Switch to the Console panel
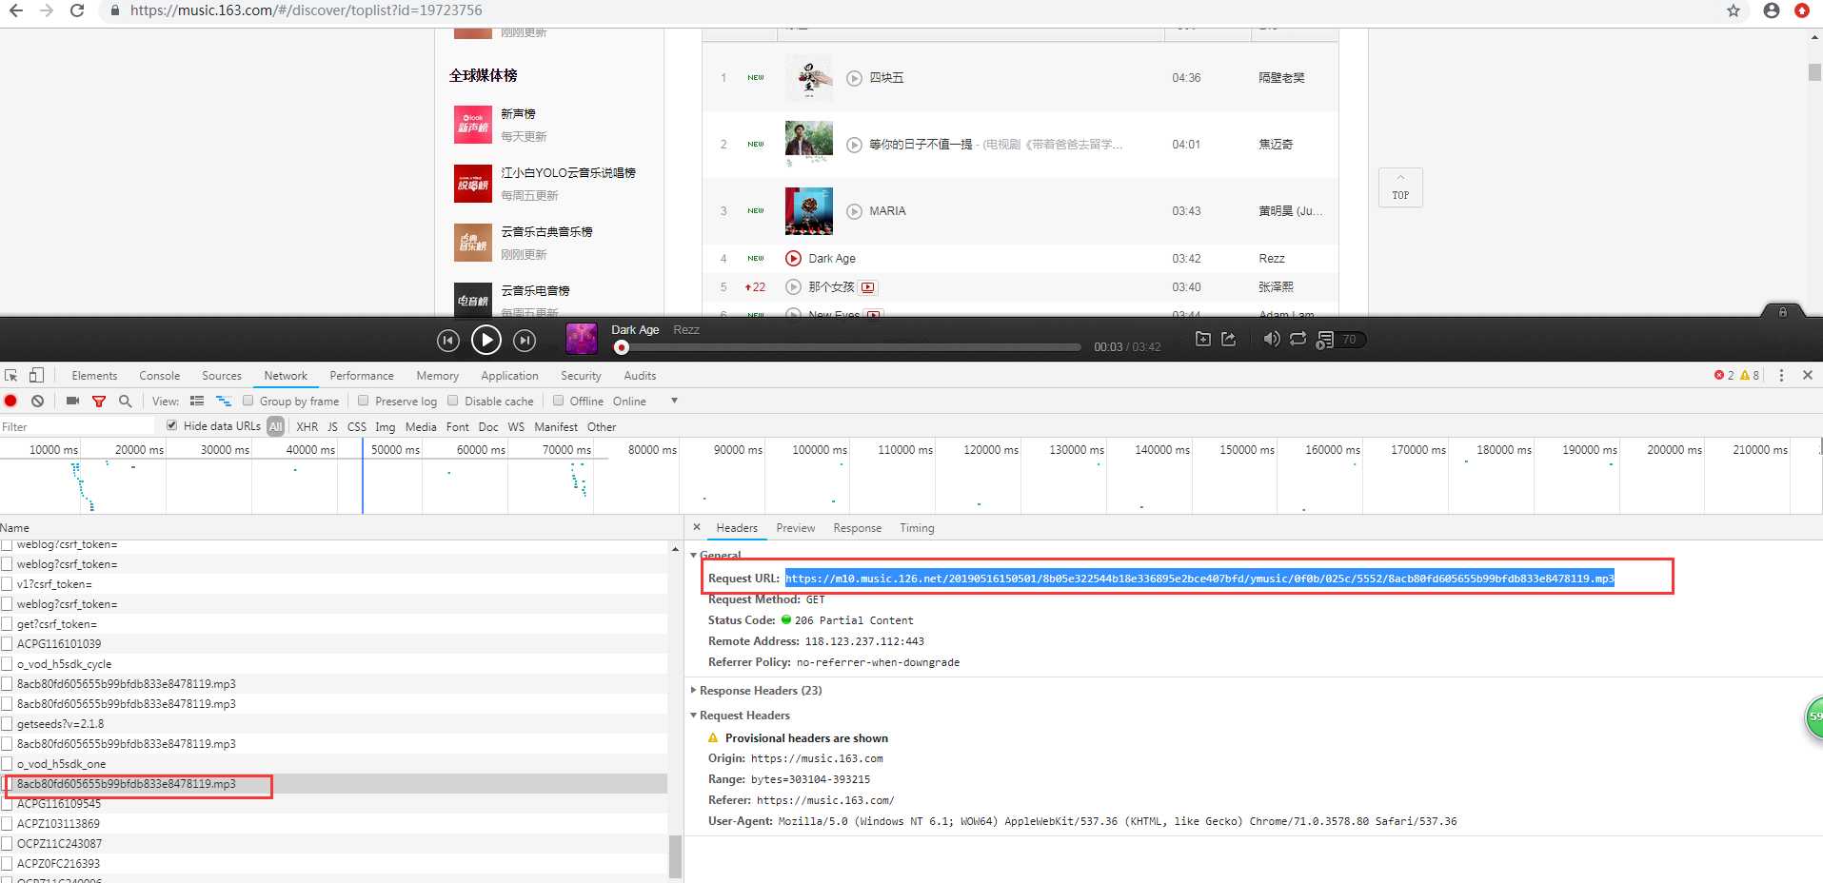The height and width of the screenshot is (883, 1823). coord(159,376)
